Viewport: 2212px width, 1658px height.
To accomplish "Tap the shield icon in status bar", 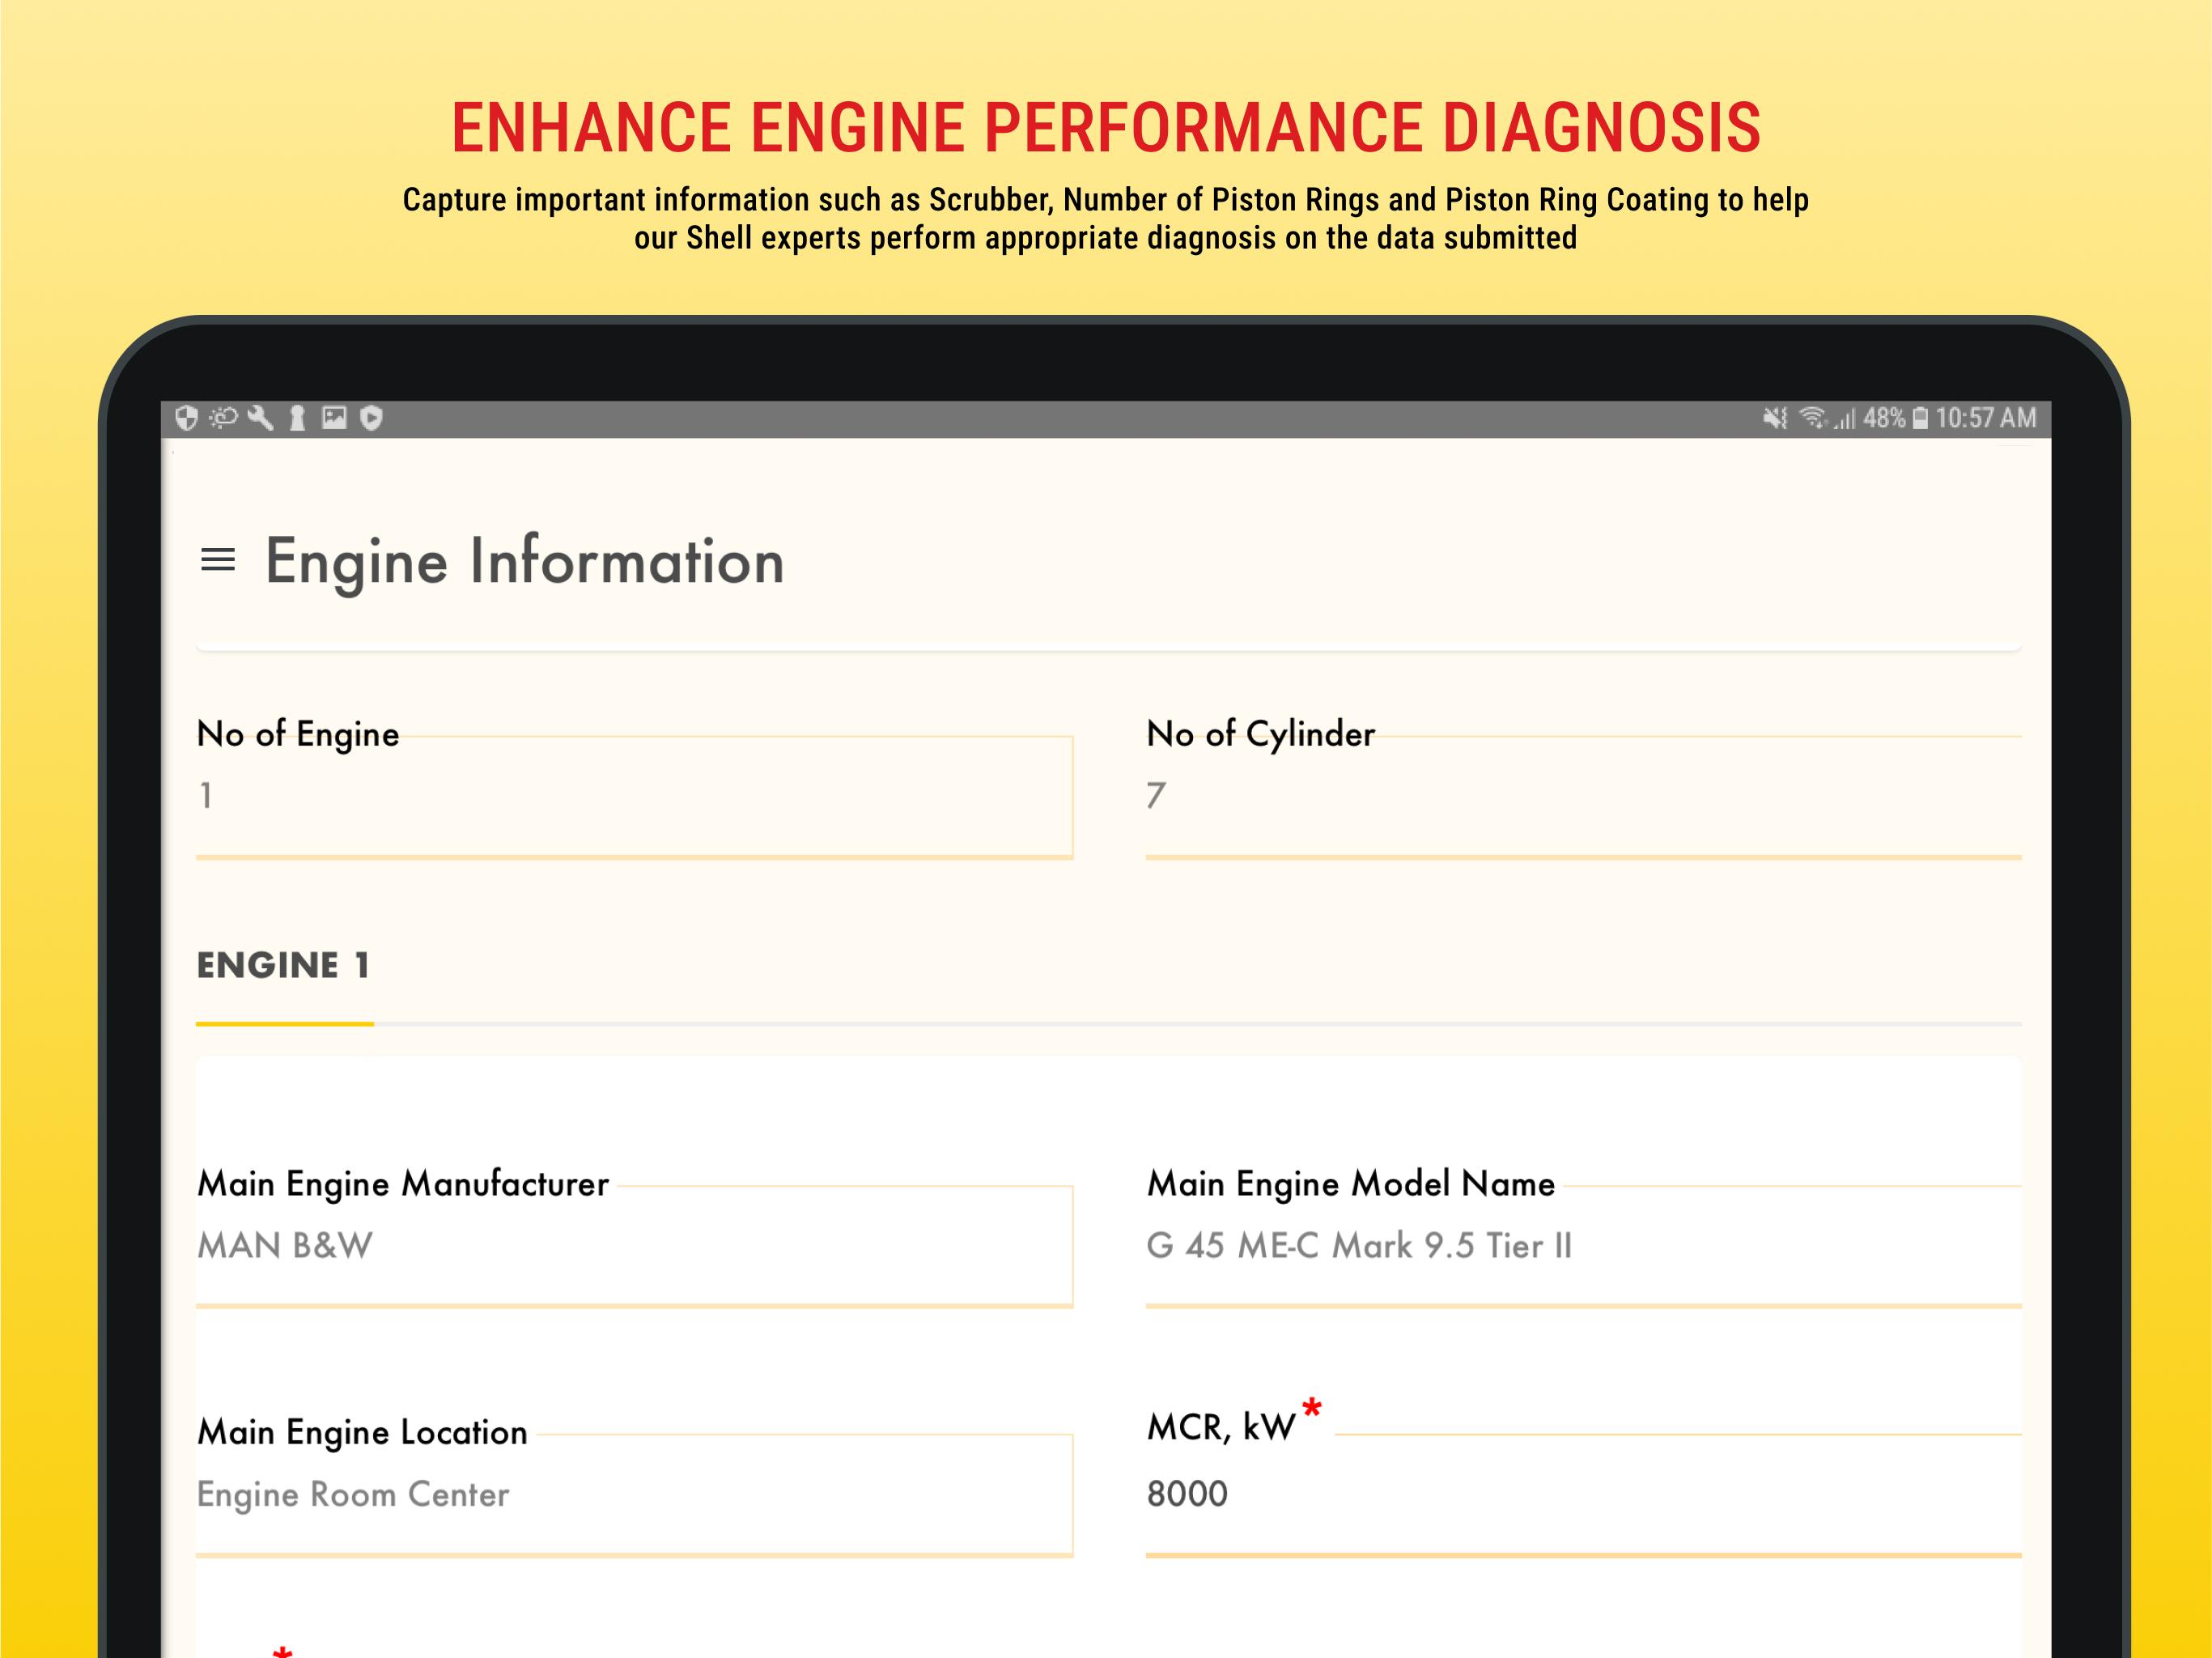I will (186, 418).
